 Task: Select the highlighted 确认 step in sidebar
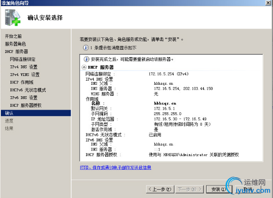(x=36, y=113)
